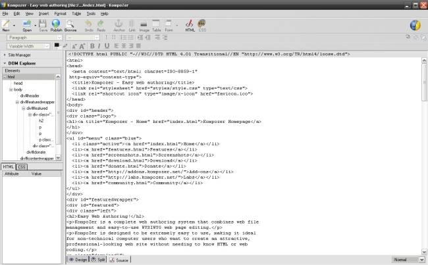Click the DOM tree scroll down arrow
This screenshot has height=265, width=428.
pos(58,158)
